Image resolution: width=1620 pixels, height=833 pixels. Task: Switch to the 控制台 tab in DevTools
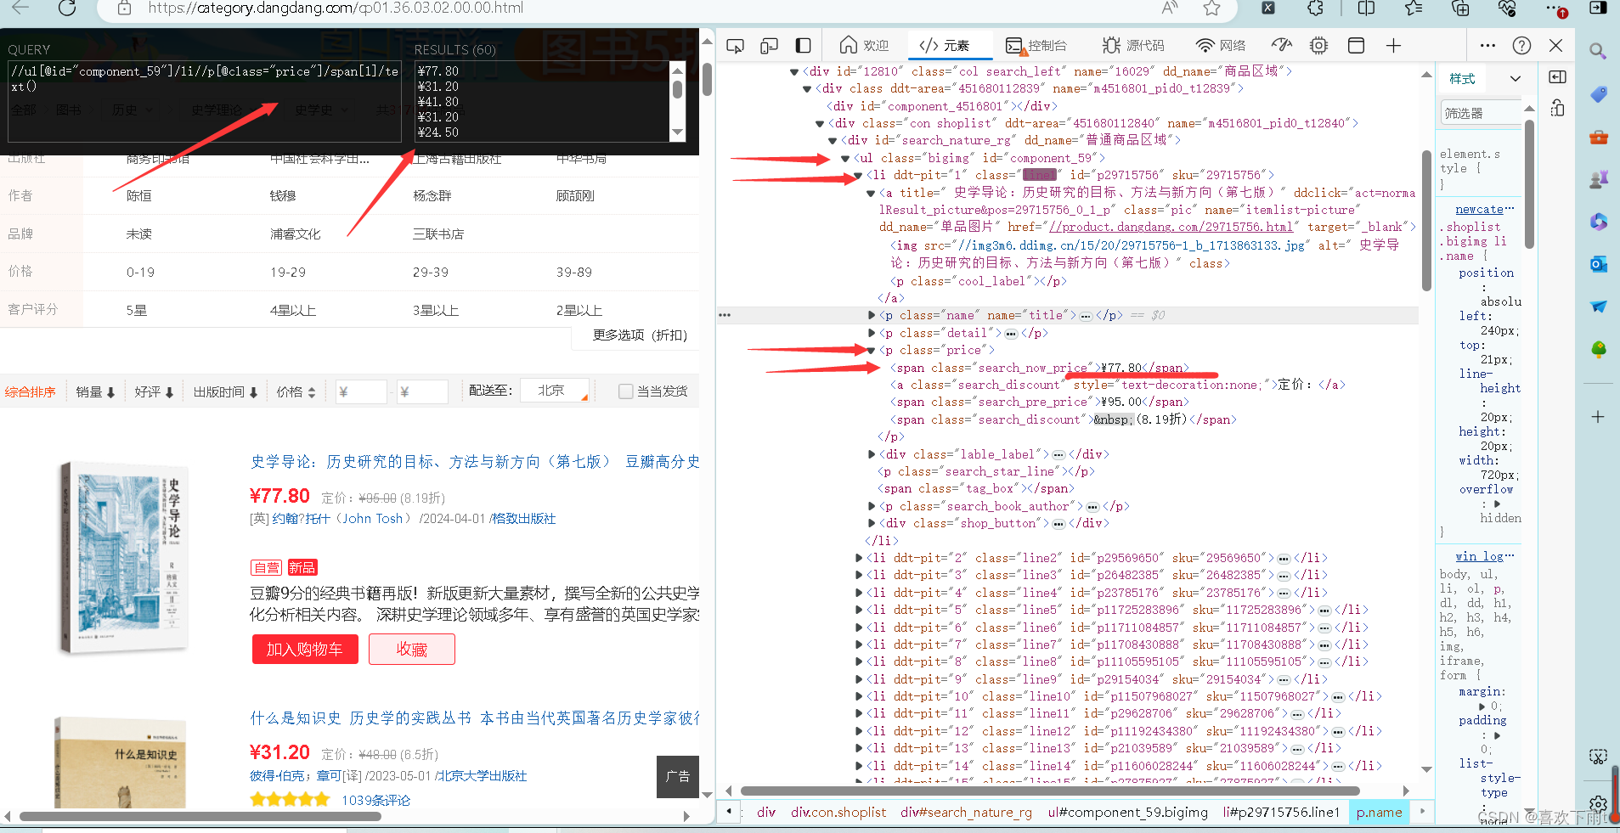point(1036,46)
